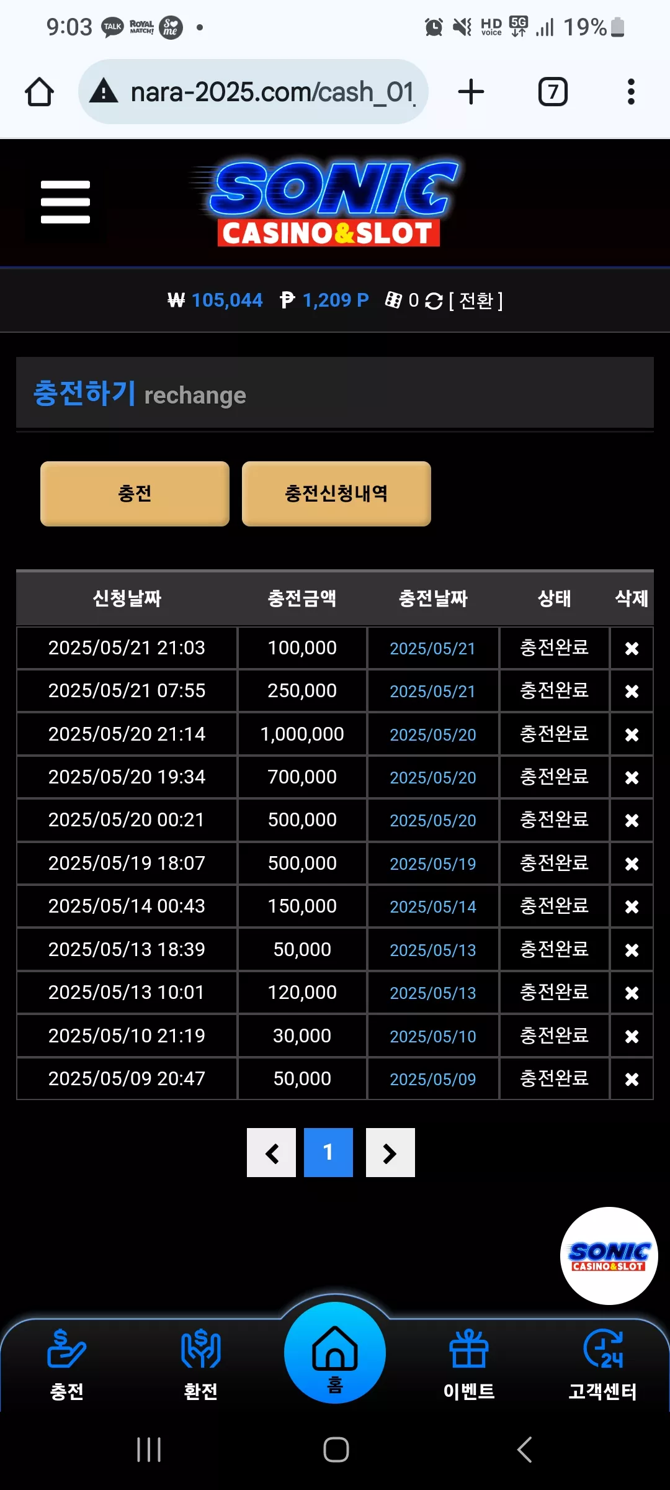
Task: Remove the 2025/05/09 20:47 record
Action: (632, 1079)
